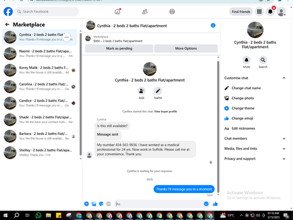Open the Menu grid icon
The width and height of the screenshot is (293, 220).
coord(259,12)
